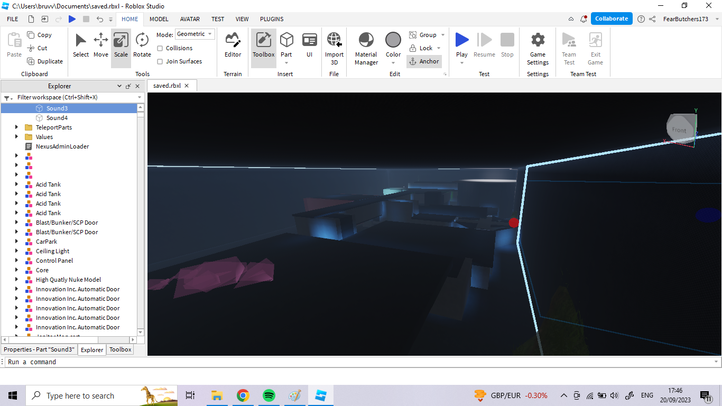Click the quick-access blue Play arrow
Screen dimensions: 722x406
tap(72, 19)
